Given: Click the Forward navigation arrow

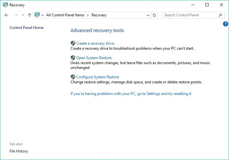Looking at the screenshot, I should [15, 15].
